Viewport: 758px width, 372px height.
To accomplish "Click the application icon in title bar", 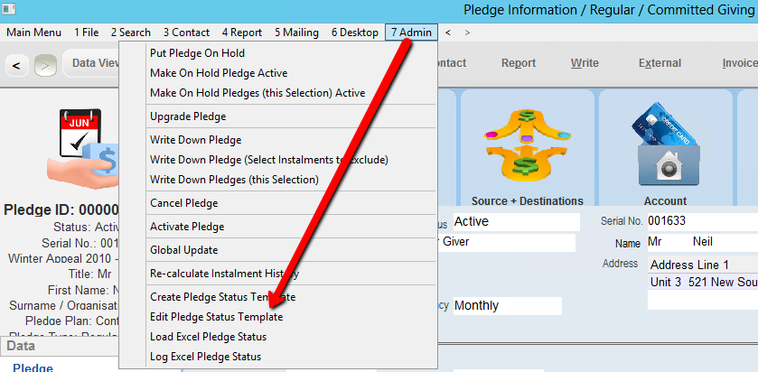I will pyautogui.click(x=9, y=8).
